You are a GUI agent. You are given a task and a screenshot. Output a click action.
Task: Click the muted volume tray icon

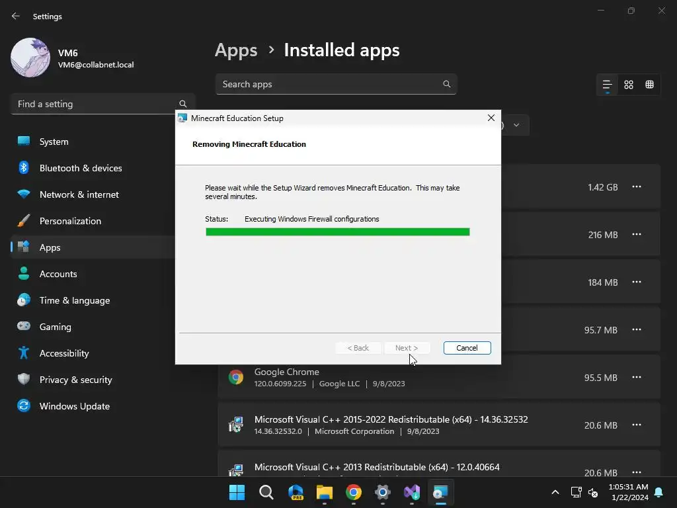point(593,492)
